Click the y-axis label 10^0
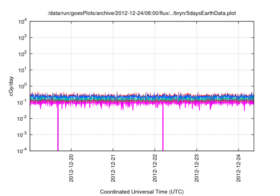This screenshot has width=280, height=196. tap(23, 86)
